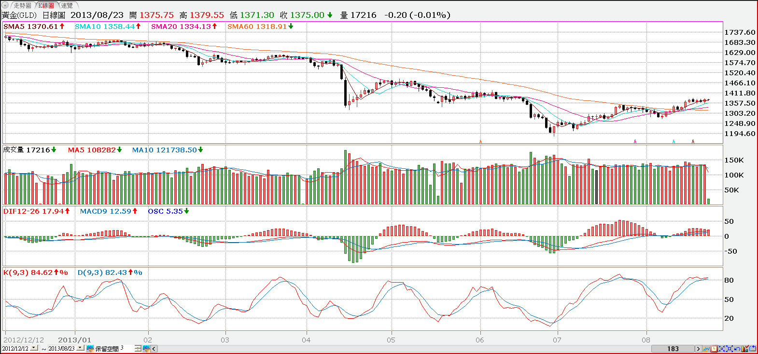Click scrollbar right arrow button
Viewport: 758px width, 354px height.
pos(698,349)
